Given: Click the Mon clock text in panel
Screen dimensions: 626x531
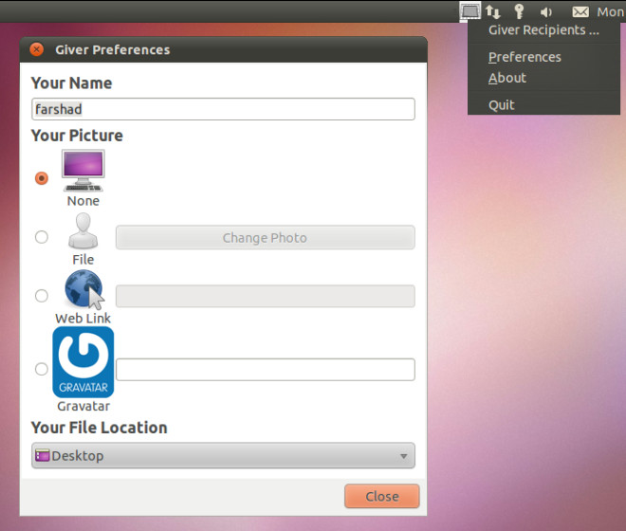Looking at the screenshot, I should pos(611,12).
